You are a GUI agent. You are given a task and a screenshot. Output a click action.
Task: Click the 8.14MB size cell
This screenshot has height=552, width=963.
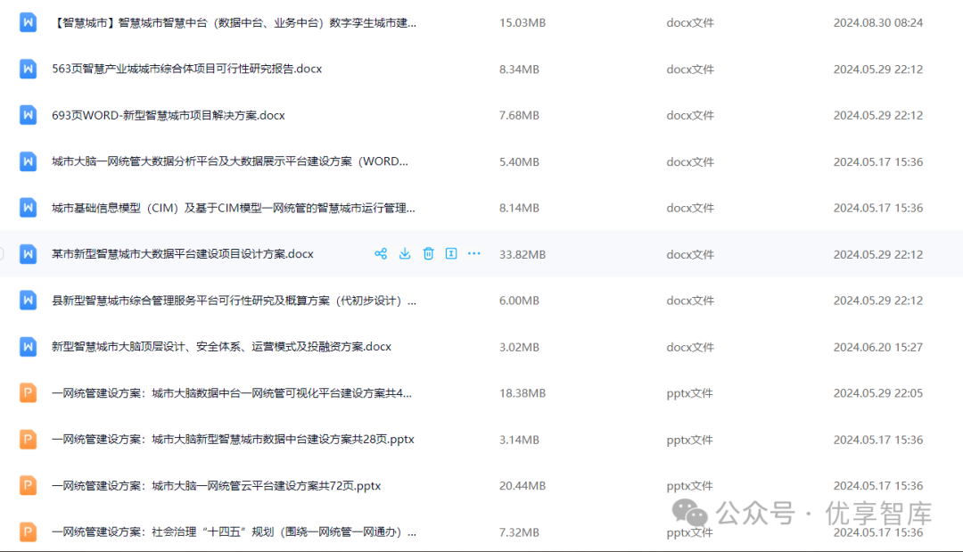[x=520, y=208]
